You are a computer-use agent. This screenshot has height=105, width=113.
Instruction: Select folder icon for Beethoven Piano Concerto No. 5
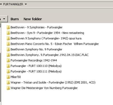click(8, 44)
